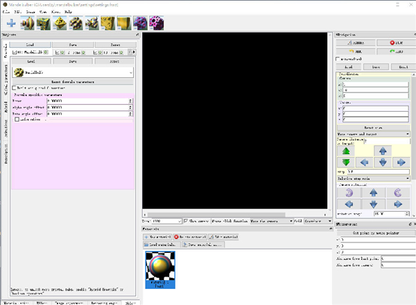Open the File menu
416x305 pixels.
click(x=6, y=12)
